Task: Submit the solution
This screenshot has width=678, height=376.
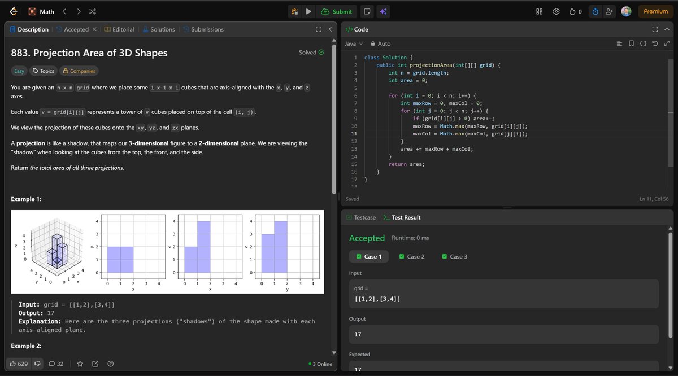Action: [337, 11]
